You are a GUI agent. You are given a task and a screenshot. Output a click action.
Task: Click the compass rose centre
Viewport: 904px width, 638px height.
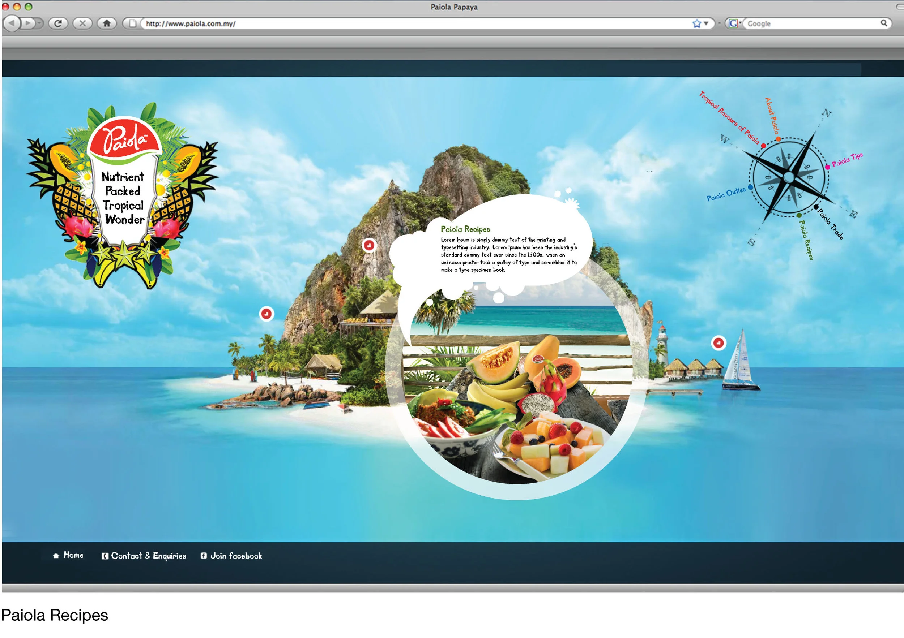(x=789, y=177)
